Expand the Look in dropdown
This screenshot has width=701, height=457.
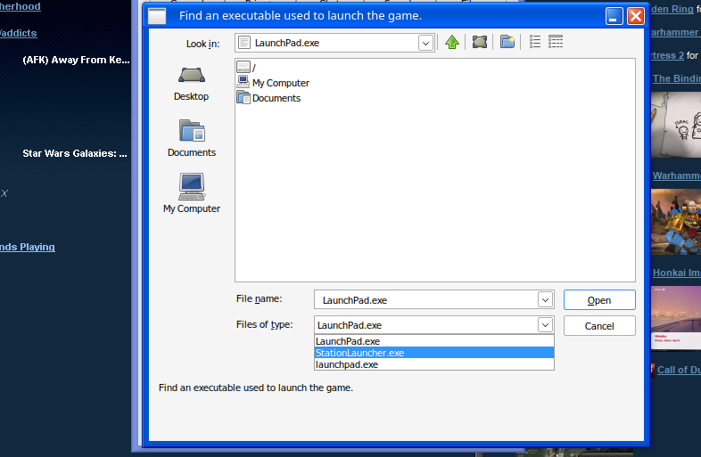coord(425,44)
